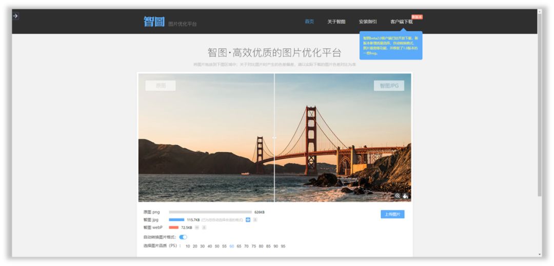The height and width of the screenshot is (266, 554).
Task: Toggle the 自动转换图片格式 switch
Action: coord(183,237)
